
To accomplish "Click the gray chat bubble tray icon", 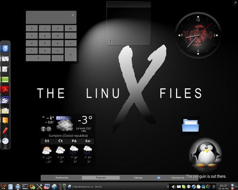I will tap(188, 187).
